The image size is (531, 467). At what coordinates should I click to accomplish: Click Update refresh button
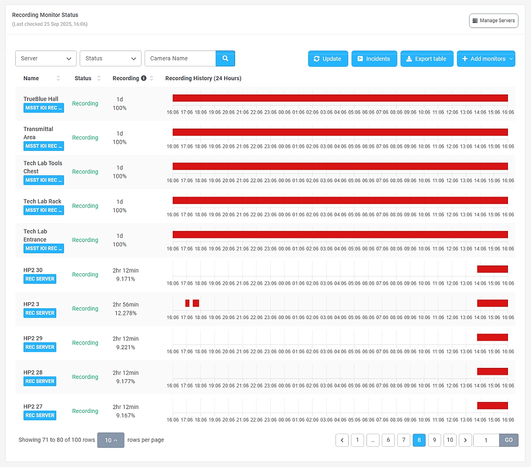coord(328,59)
